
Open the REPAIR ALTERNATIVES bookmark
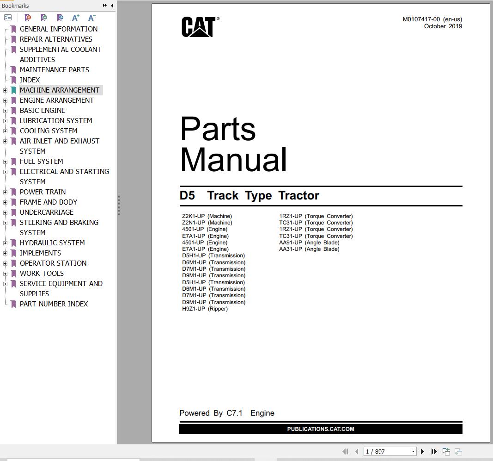pyautogui.click(x=56, y=39)
